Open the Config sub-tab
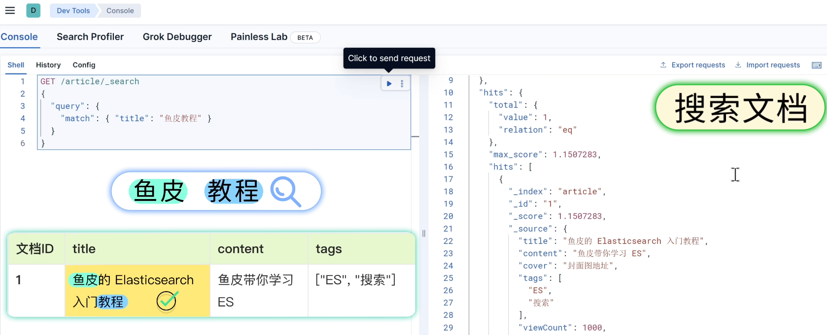 [x=84, y=65]
